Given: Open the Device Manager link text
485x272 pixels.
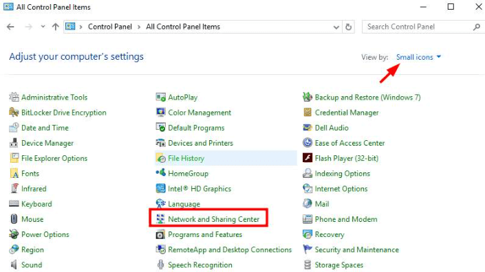Looking at the screenshot, I should (47, 144).
